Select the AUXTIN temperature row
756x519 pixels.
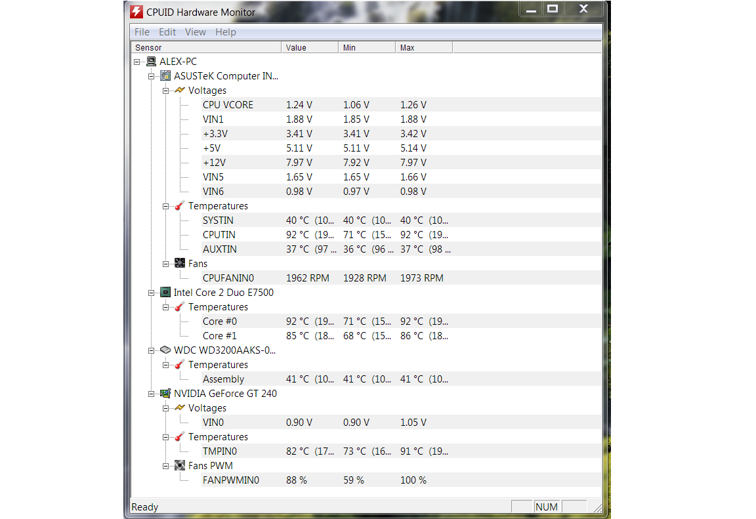coord(401,249)
